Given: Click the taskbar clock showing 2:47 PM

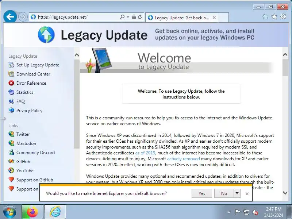Looking at the screenshot, I should (x=273, y=212).
